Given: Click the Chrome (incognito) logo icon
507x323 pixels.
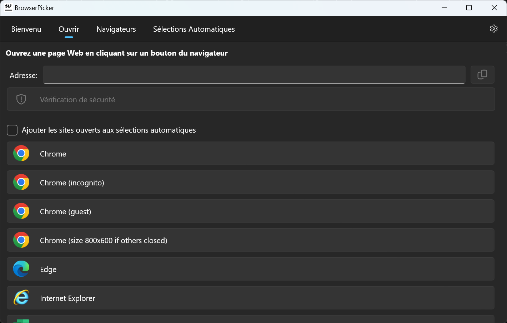Looking at the screenshot, I should click(x=21, y=182).
